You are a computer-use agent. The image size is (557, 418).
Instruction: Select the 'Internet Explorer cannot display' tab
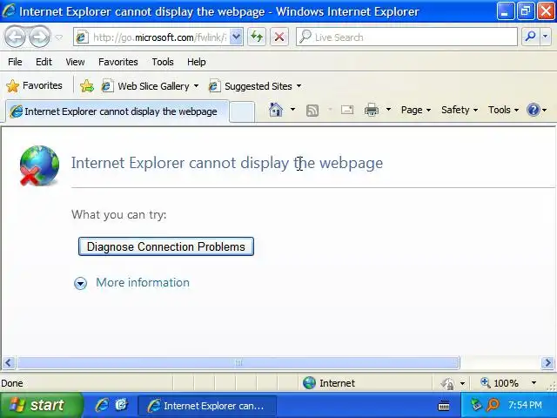click(x=117, y=111)
